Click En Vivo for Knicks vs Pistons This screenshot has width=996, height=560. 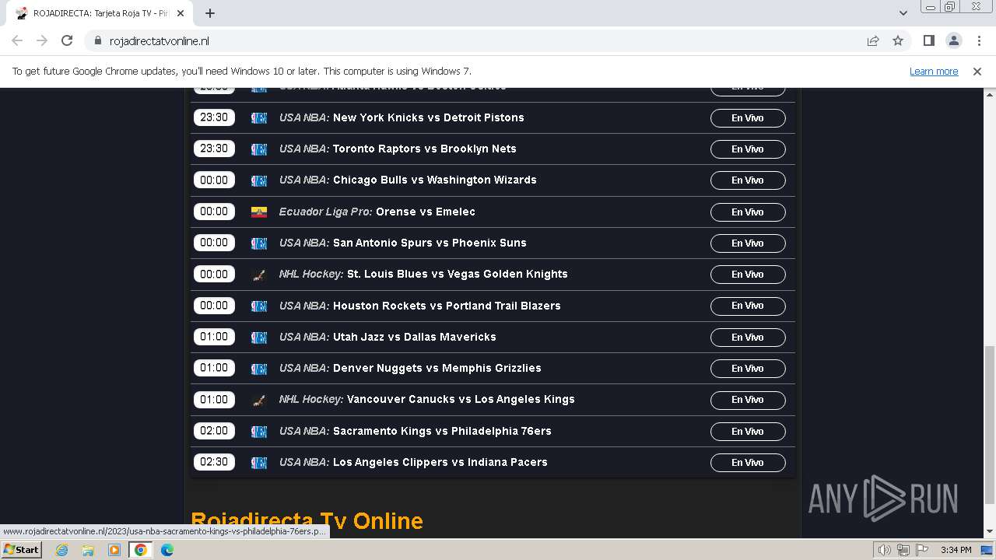click(748, 118)
